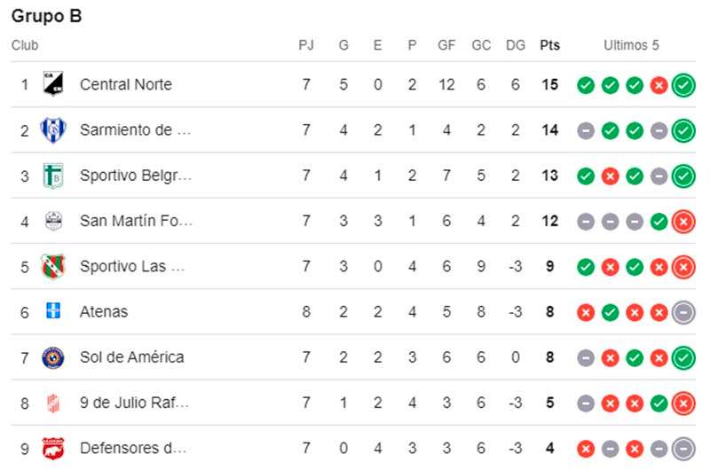This screenshot has width=710, height=470.
Task: Click the San Martín Fo... team name
Action: 137,221
